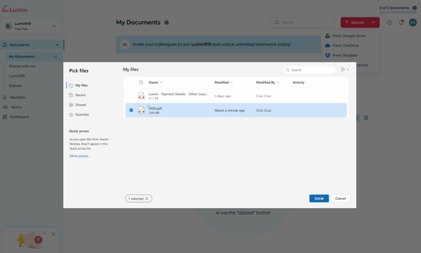Open the Teams page

[x=16, y=107]
